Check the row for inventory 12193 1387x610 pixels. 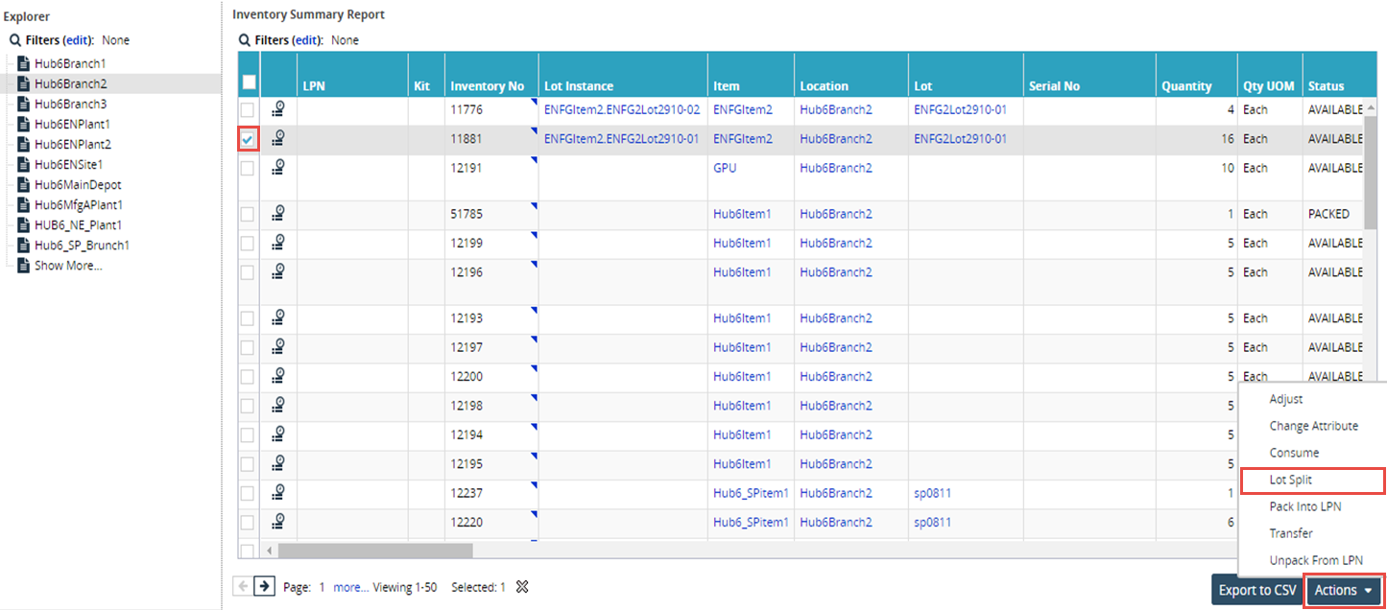[x=248, y=319]
